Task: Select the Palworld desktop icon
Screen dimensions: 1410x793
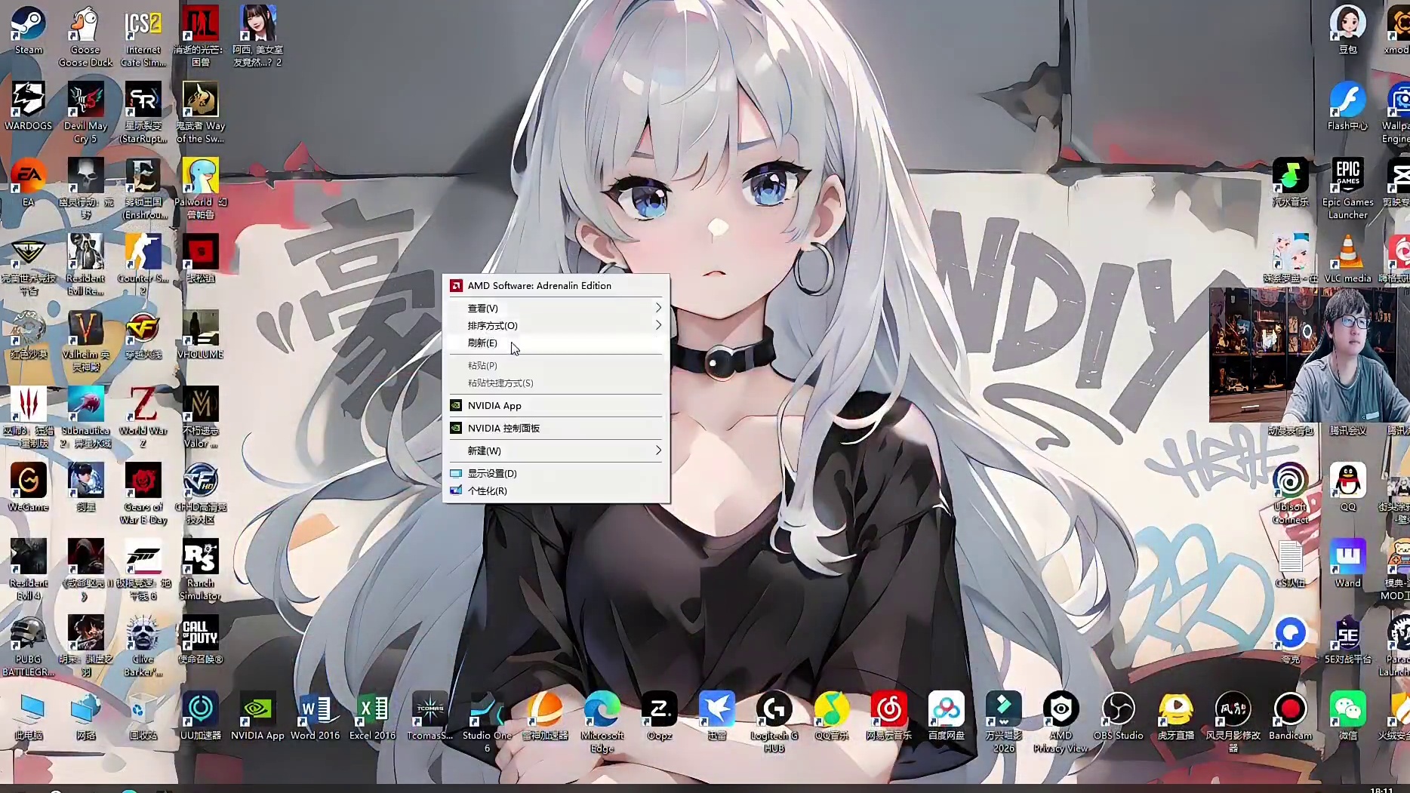Action: tap(200, 189)
